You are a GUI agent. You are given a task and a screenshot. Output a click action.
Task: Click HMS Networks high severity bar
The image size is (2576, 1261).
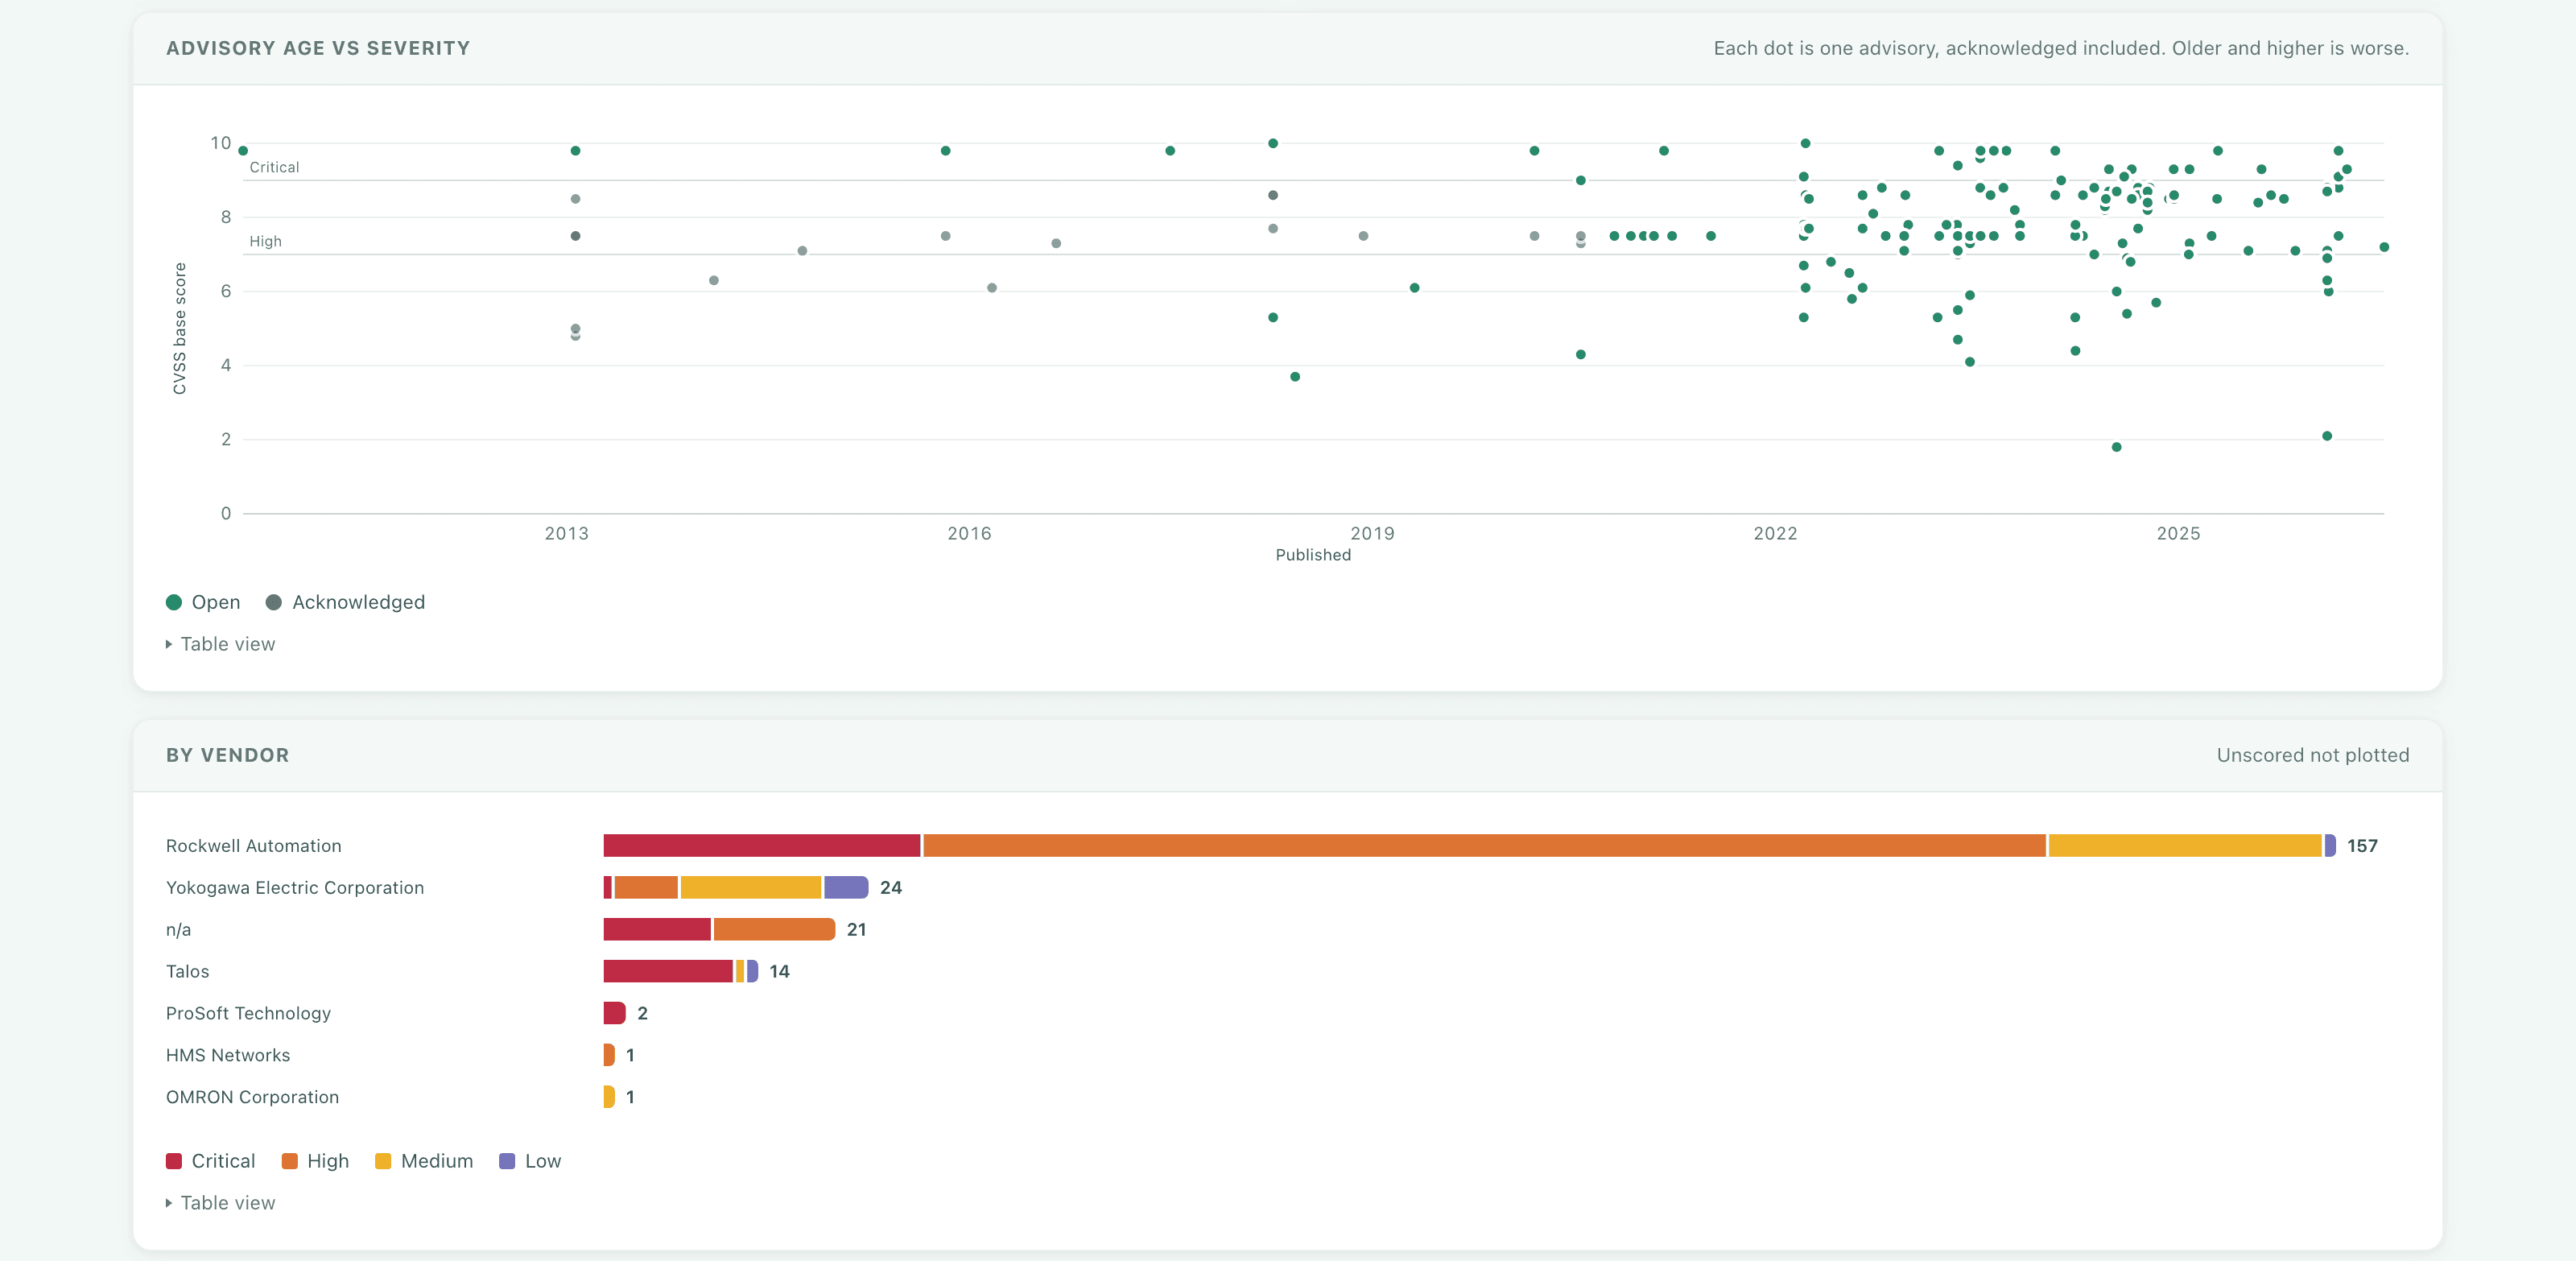point(609,1056)
